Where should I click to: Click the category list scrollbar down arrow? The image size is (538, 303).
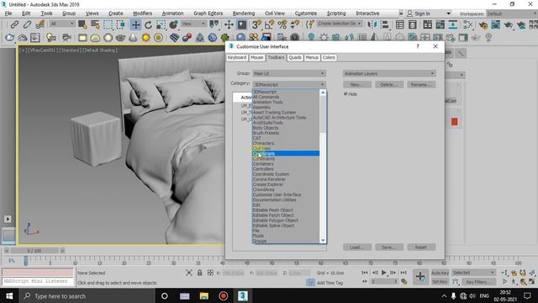tap(323, 241)
